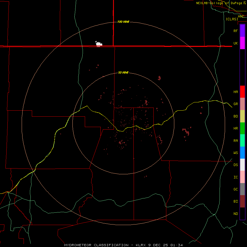Screen dimensions: 247x247
Task: Click the BI echo just outside the 50 NMI ring, northeast
Action: [159, 78]
